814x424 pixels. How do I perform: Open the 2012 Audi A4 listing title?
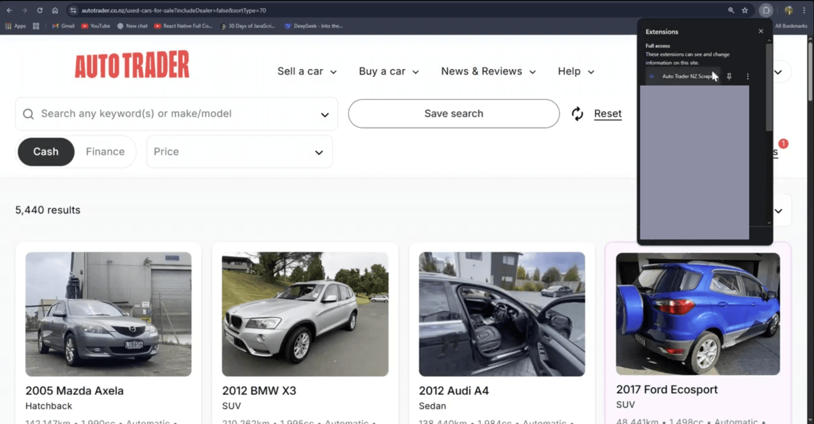click(454, 391)
